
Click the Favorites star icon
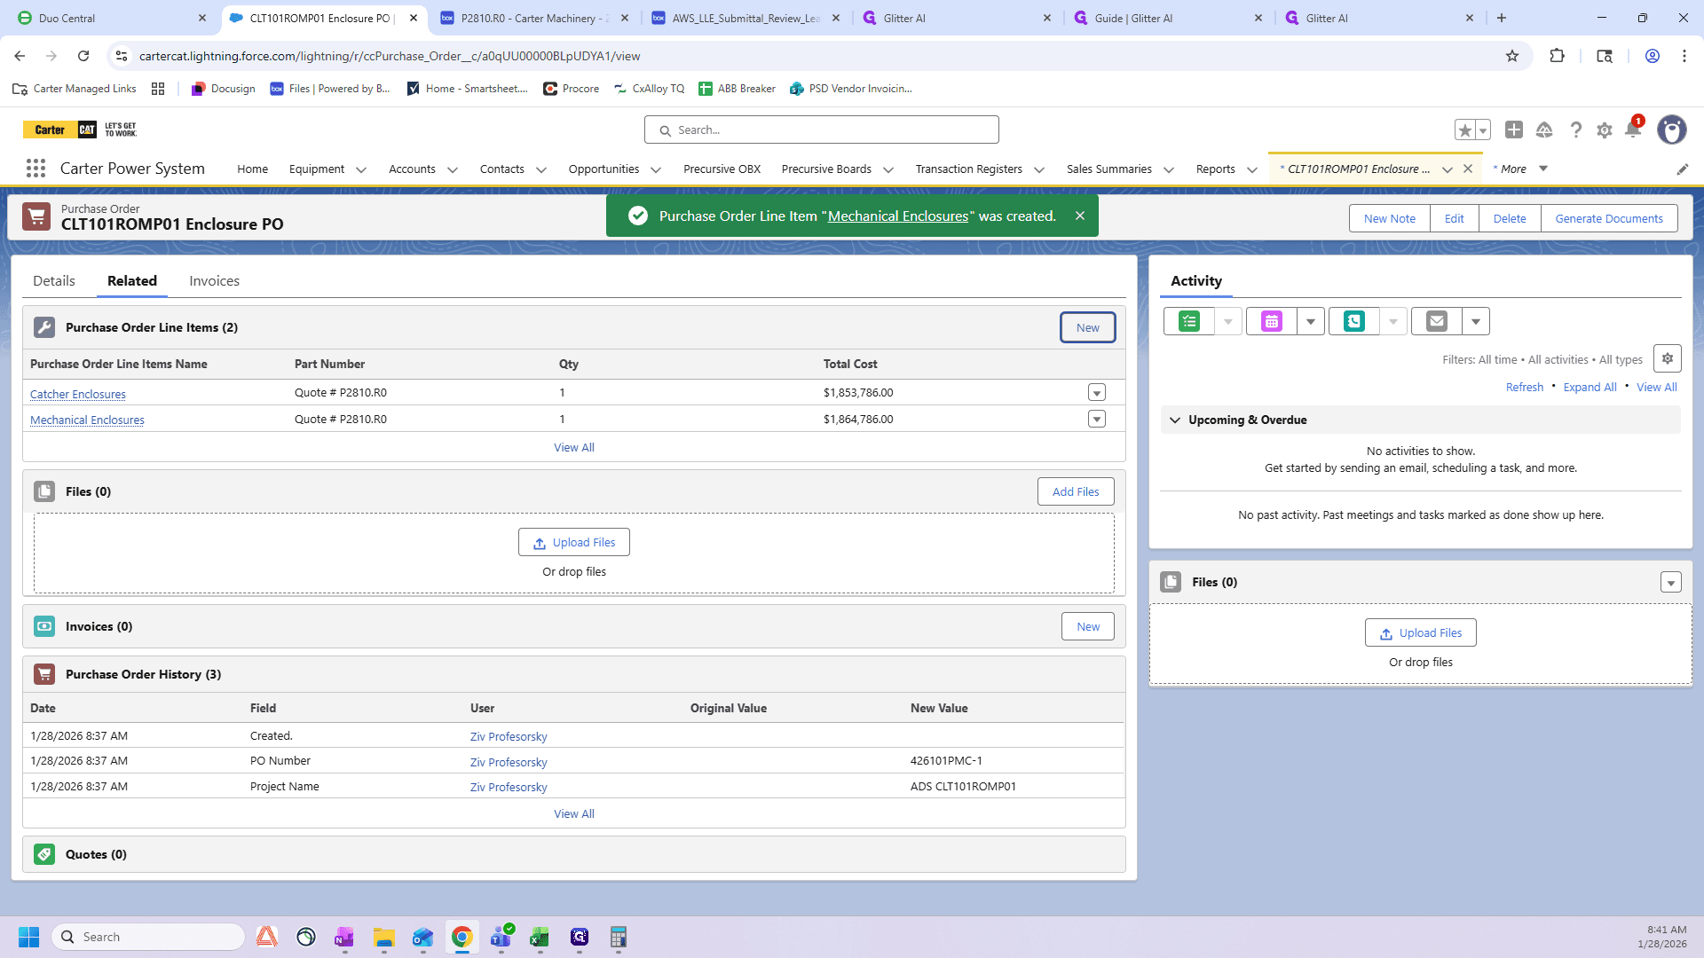coord(1464,130)
